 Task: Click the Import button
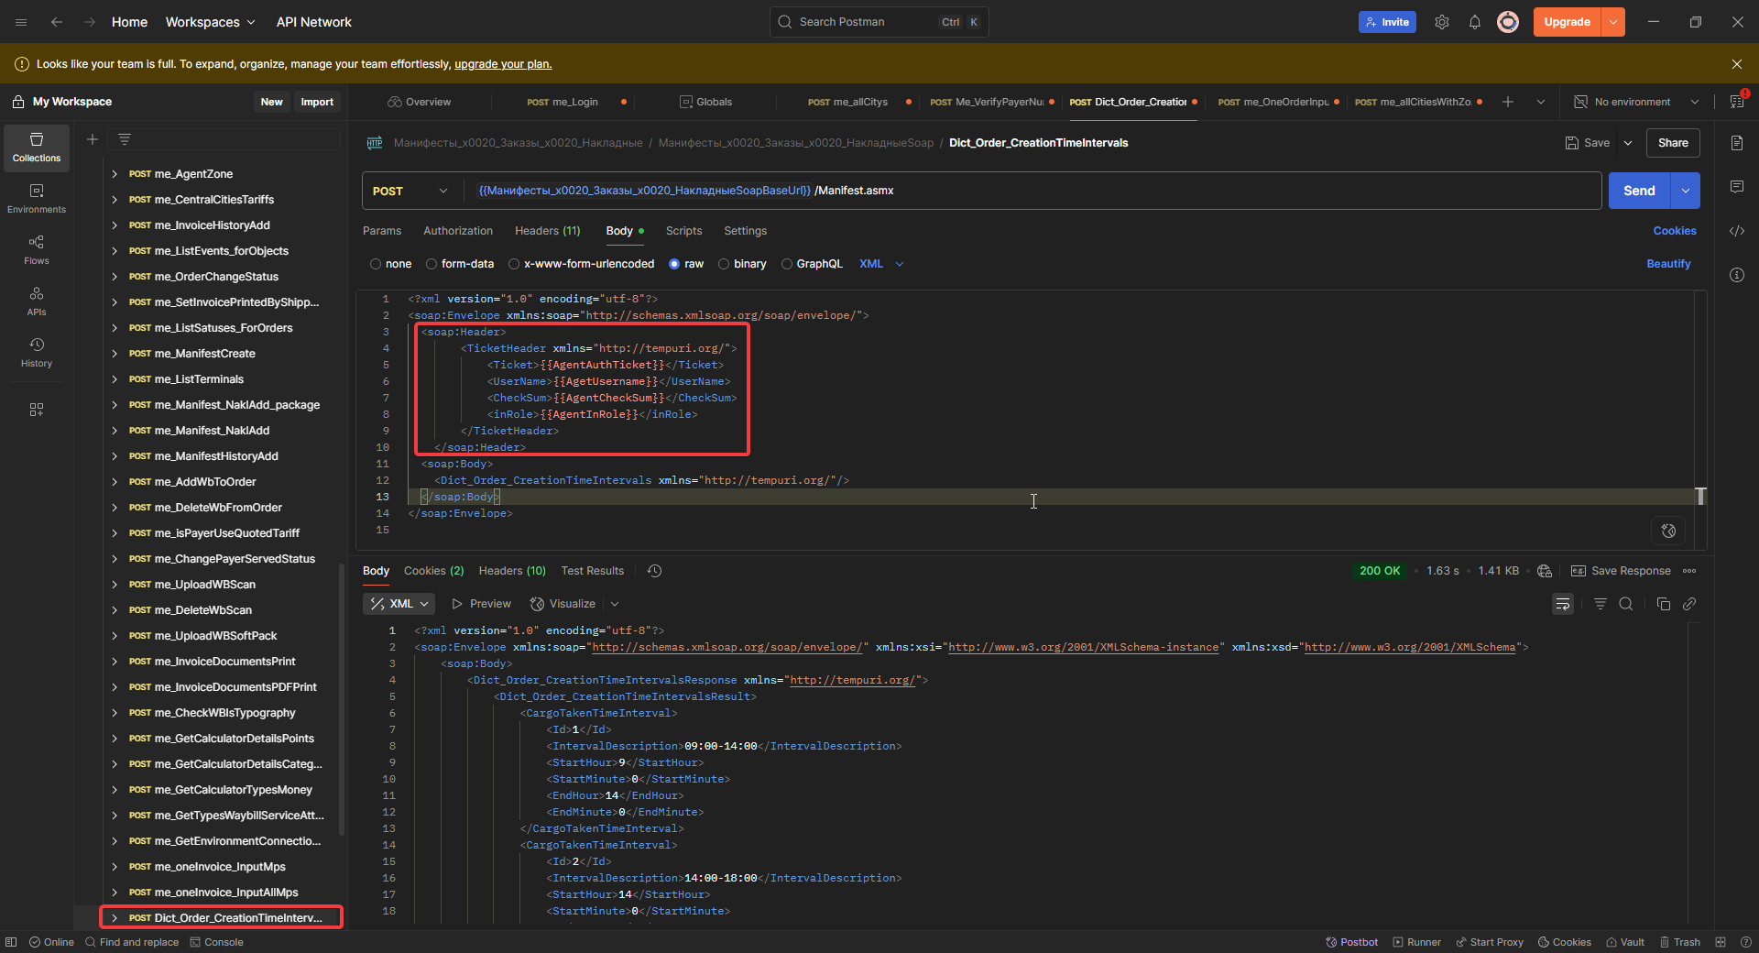[317, 102]
